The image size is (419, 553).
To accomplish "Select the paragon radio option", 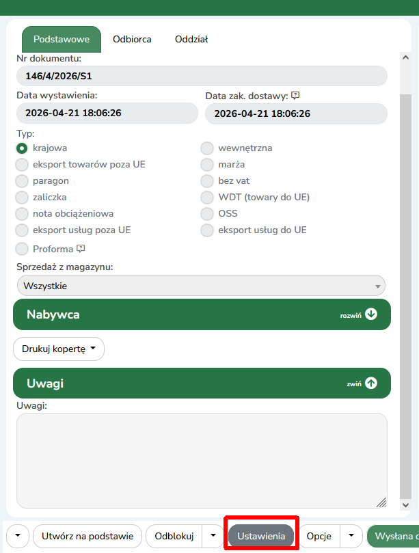I will pos(22,181).
